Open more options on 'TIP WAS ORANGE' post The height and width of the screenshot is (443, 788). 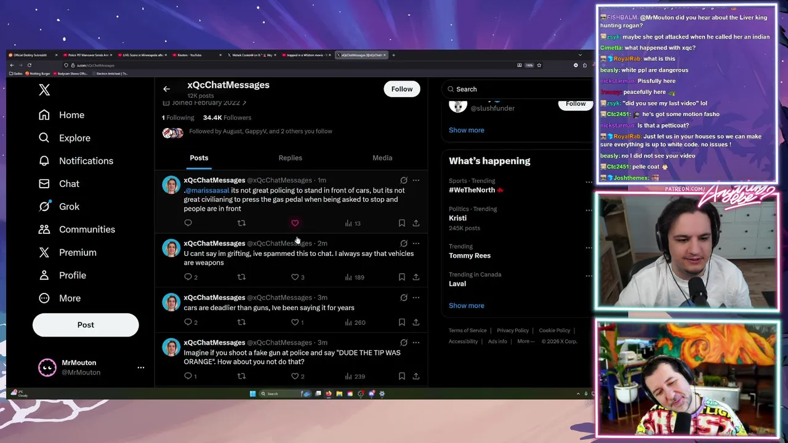pyautogui.click(x=416, y=343)
